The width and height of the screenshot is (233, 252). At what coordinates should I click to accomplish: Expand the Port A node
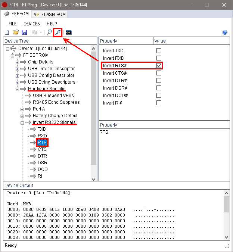click(x=22, y=110)
